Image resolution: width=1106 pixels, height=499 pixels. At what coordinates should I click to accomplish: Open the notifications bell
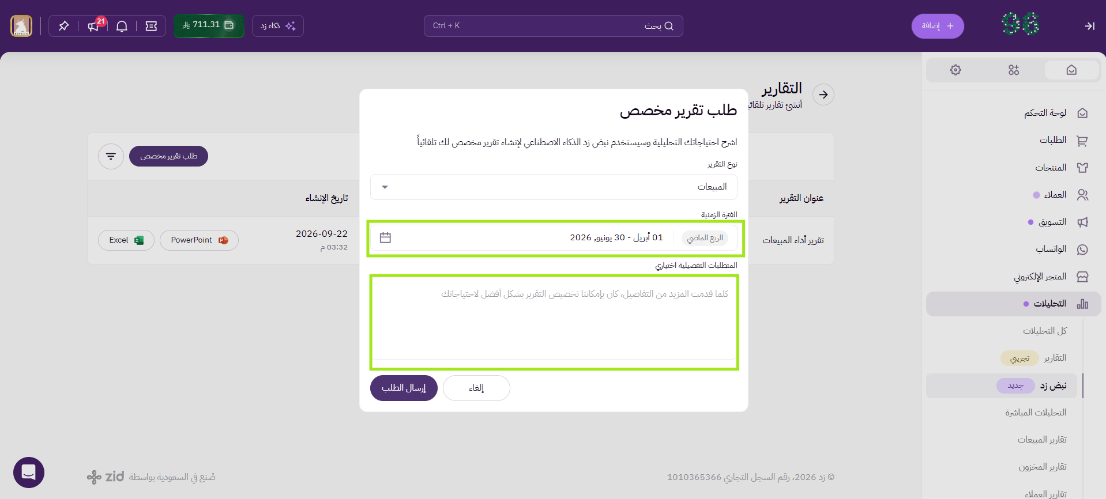tap(122, 26)
